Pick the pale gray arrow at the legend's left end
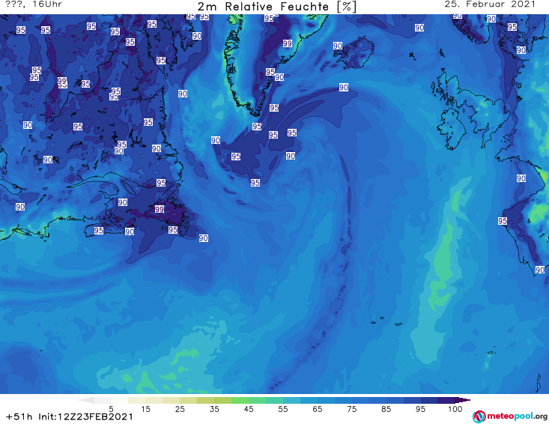Image resolution: width=549 pixels, height=424 pixels. coord(87,400)
